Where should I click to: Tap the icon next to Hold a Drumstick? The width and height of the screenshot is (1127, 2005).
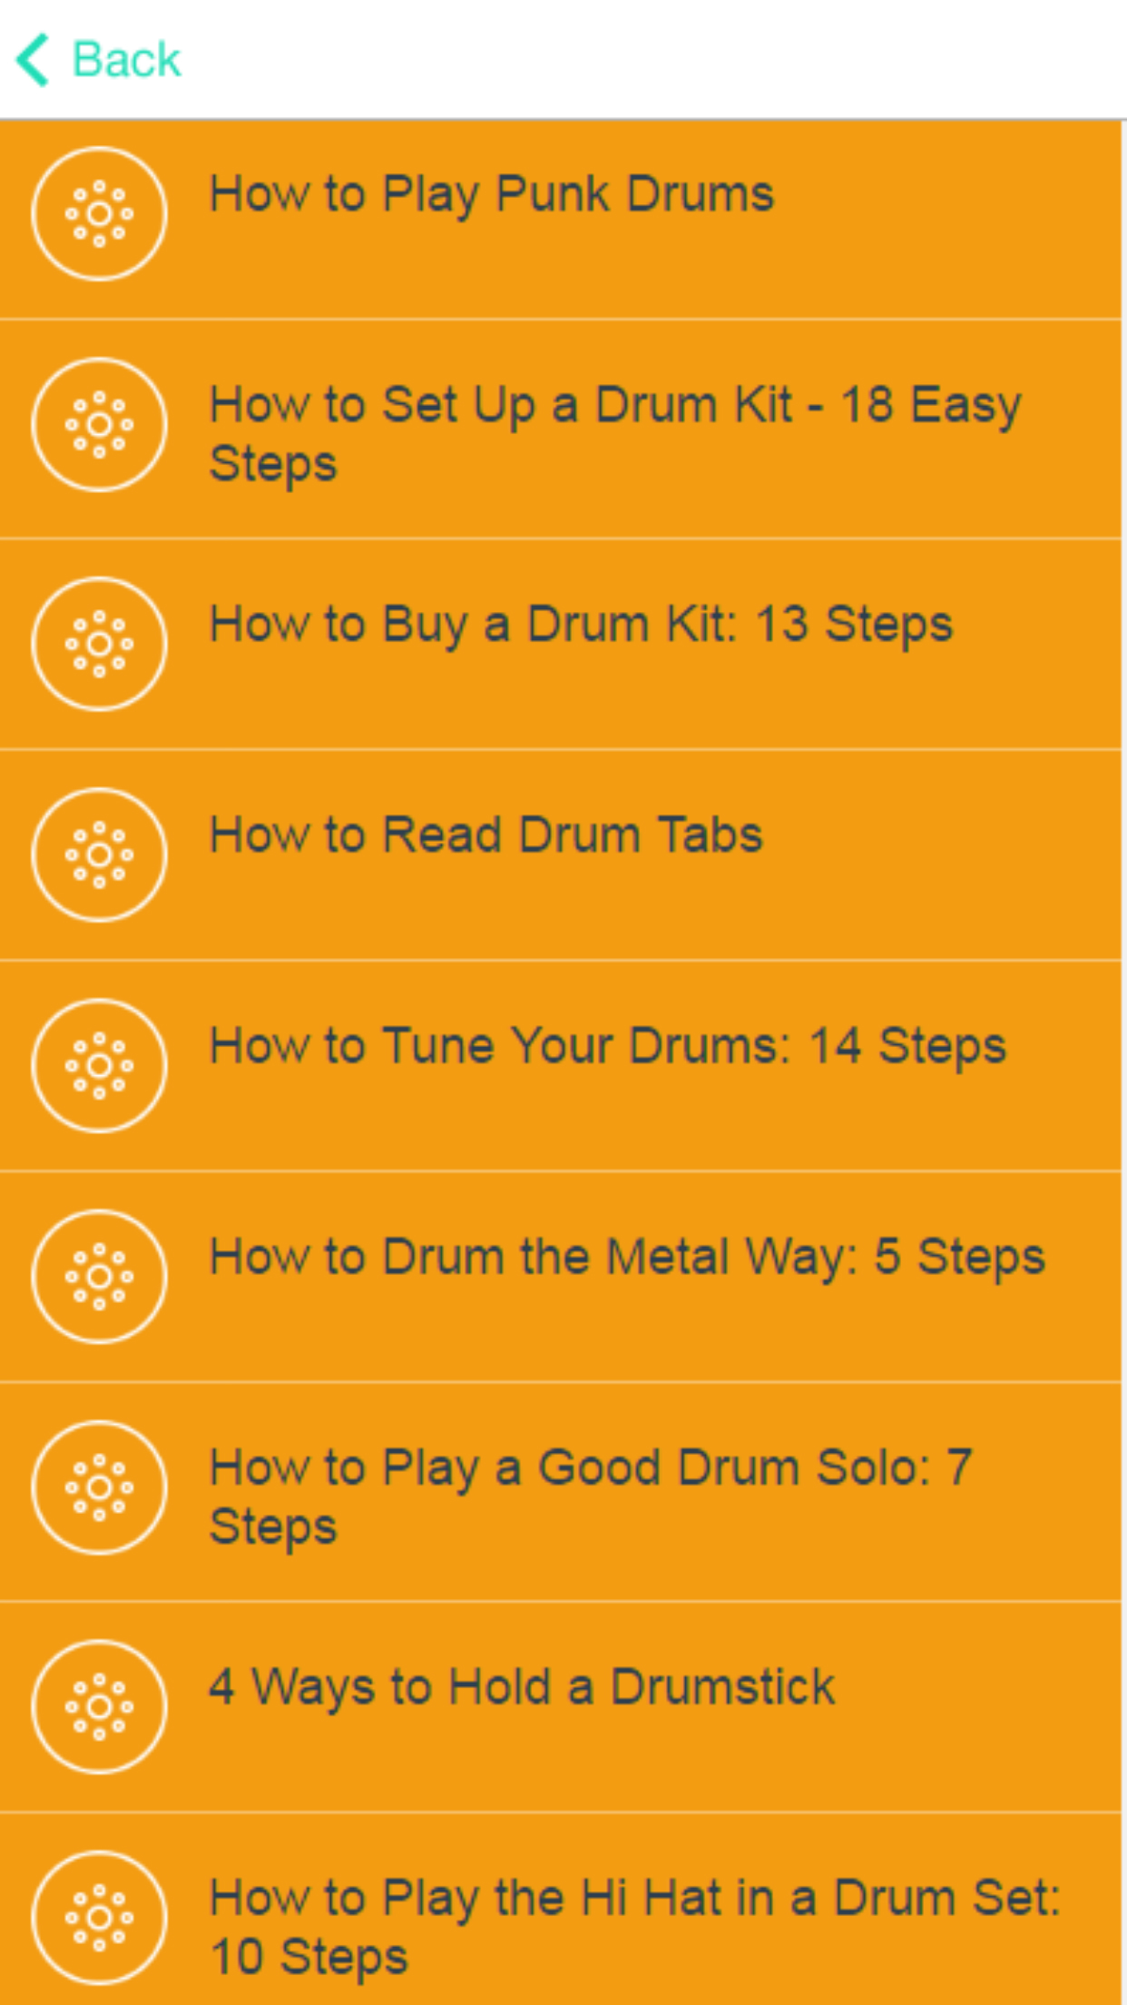[x=99, y=1706]
